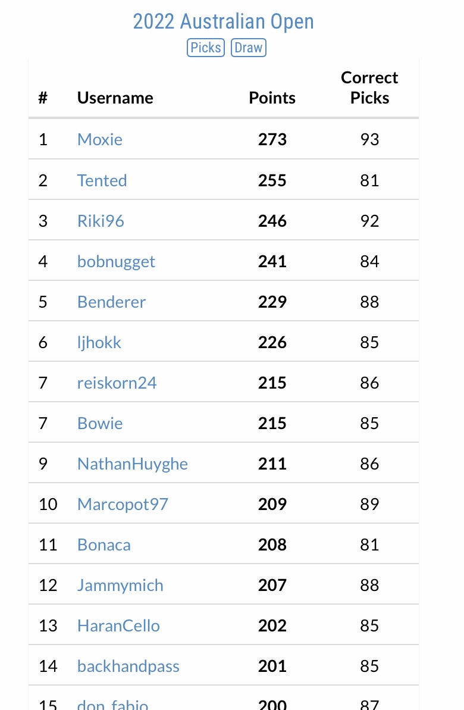Click the Correct Picks column header
The image size is (464, 710).
click(369, 87)
